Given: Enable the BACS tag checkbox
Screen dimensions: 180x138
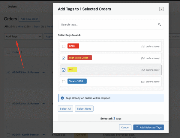Looking at the screenshot, I should coord(63,46).
